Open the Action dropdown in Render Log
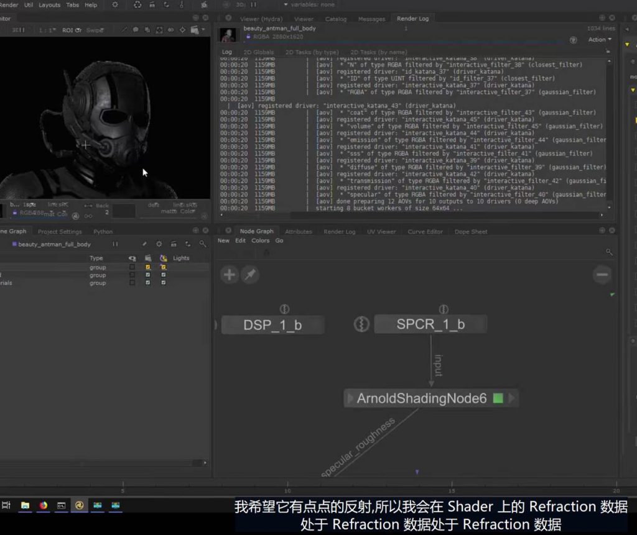Screen dimensions: 637x535 600,39
